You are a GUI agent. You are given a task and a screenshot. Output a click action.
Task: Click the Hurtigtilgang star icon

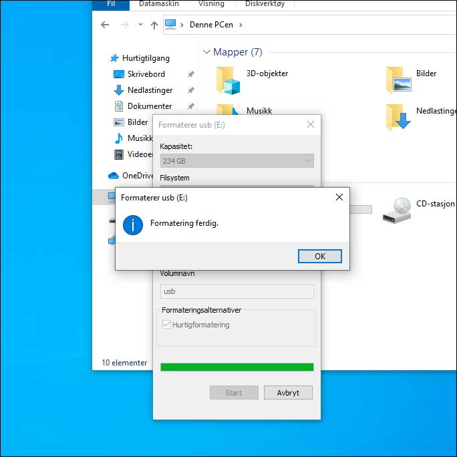(x=114, y=58)
